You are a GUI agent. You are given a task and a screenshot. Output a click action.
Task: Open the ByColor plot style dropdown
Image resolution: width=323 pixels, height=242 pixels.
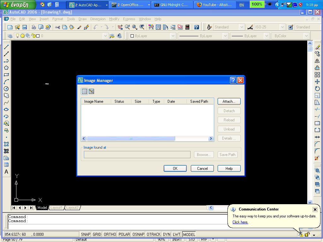pos(306,36)
